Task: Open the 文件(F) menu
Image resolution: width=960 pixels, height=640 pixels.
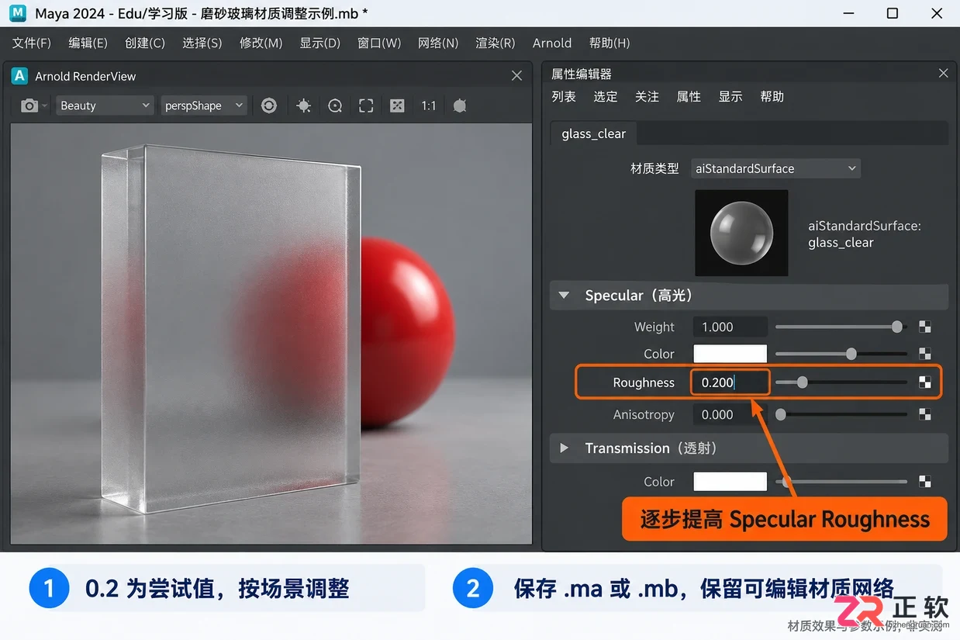Action: tap(32, 43)
